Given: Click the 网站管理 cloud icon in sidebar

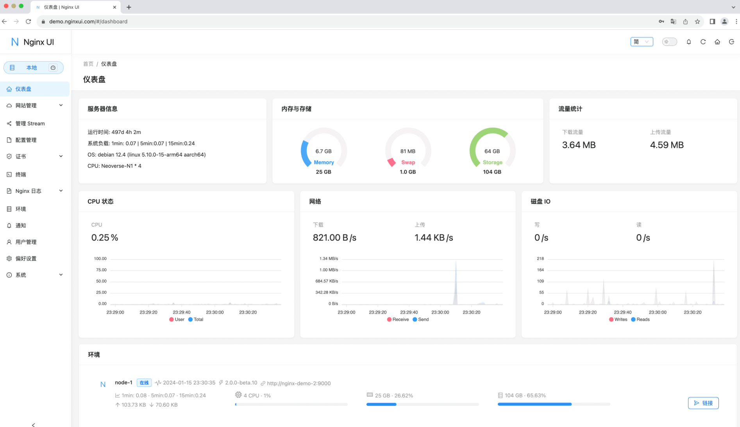Looking at the screenshot, I should point(9,105).
